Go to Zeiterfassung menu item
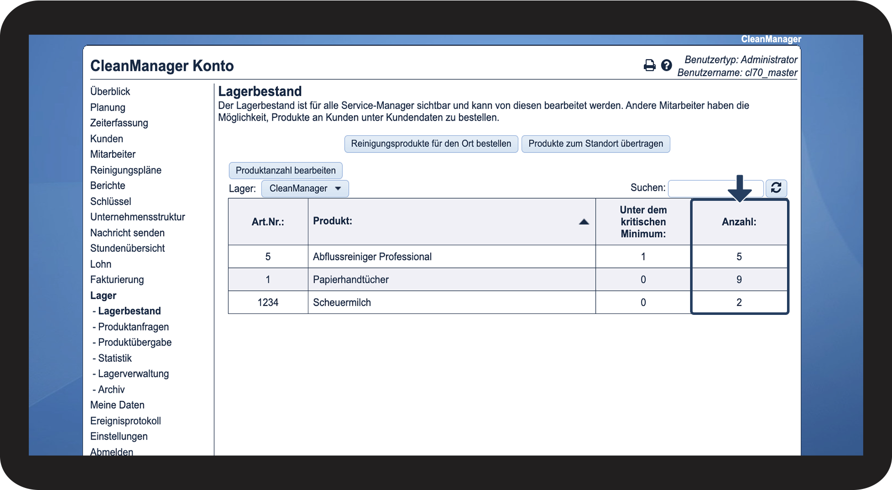 [x=119, y=123]
